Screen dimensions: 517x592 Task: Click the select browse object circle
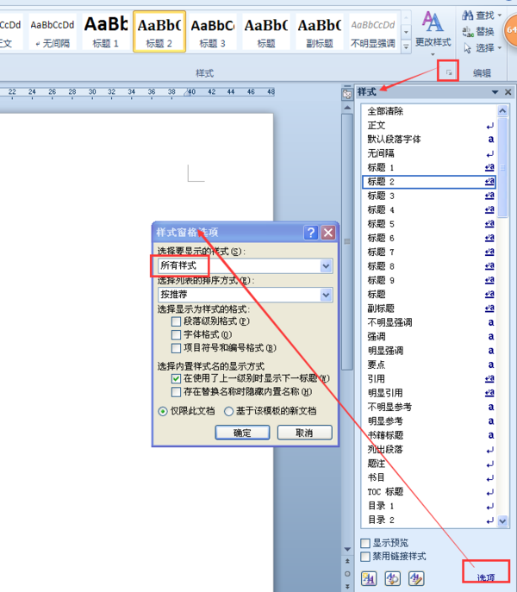(347, 574)
